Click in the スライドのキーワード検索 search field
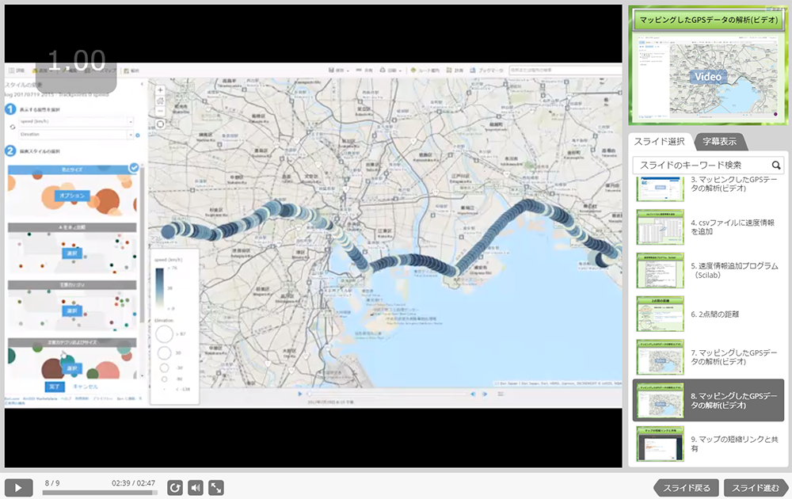Viewport: 792px width, 499px height. tap(701, 166)
